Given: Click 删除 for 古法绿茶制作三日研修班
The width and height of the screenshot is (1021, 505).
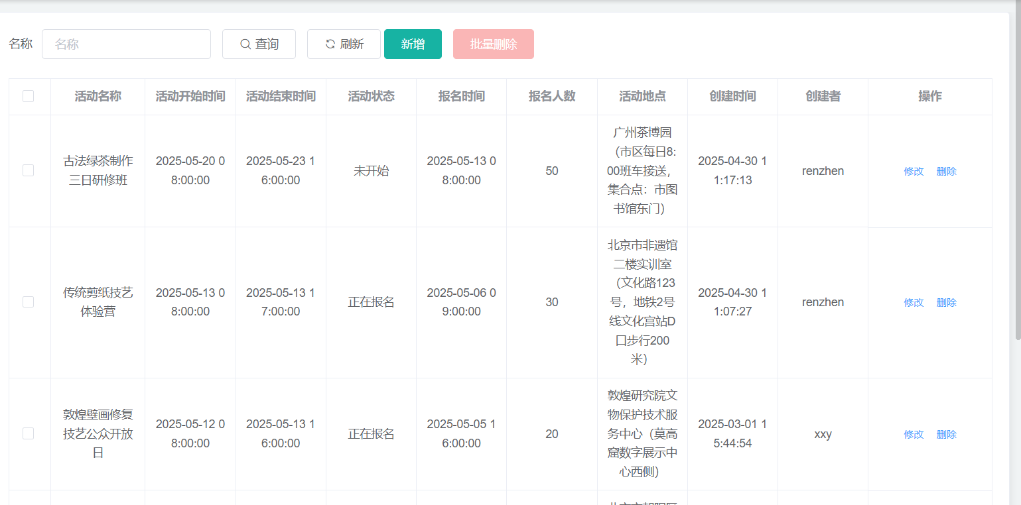Looking at the screenshot, I should [947, 171].
